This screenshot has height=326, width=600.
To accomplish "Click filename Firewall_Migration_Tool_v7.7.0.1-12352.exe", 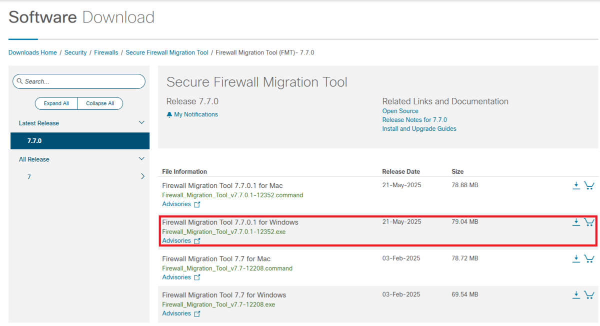I will [224, 232].
